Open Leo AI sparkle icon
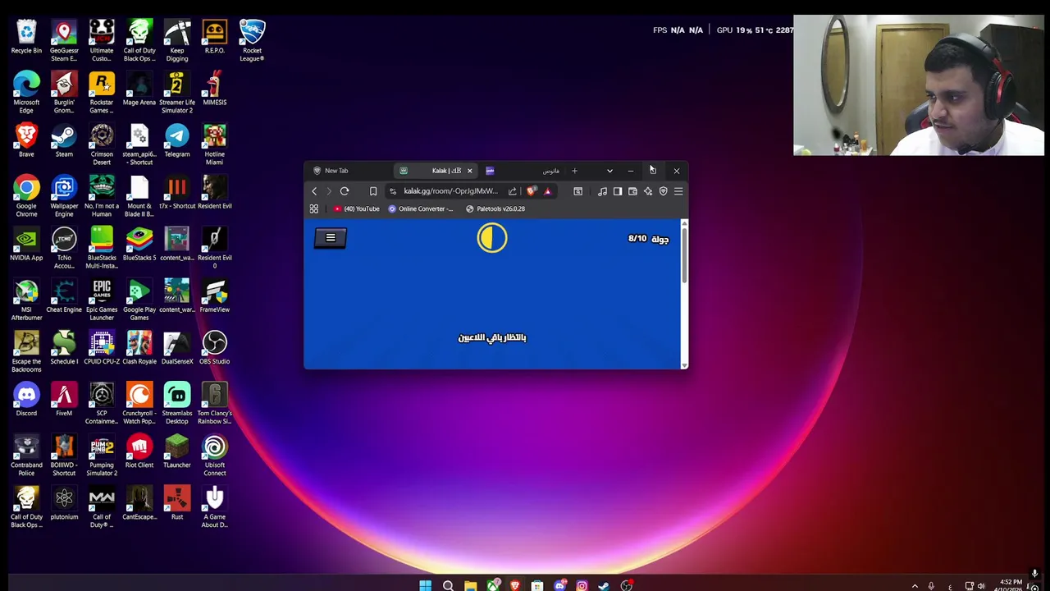 click(648, 191)
